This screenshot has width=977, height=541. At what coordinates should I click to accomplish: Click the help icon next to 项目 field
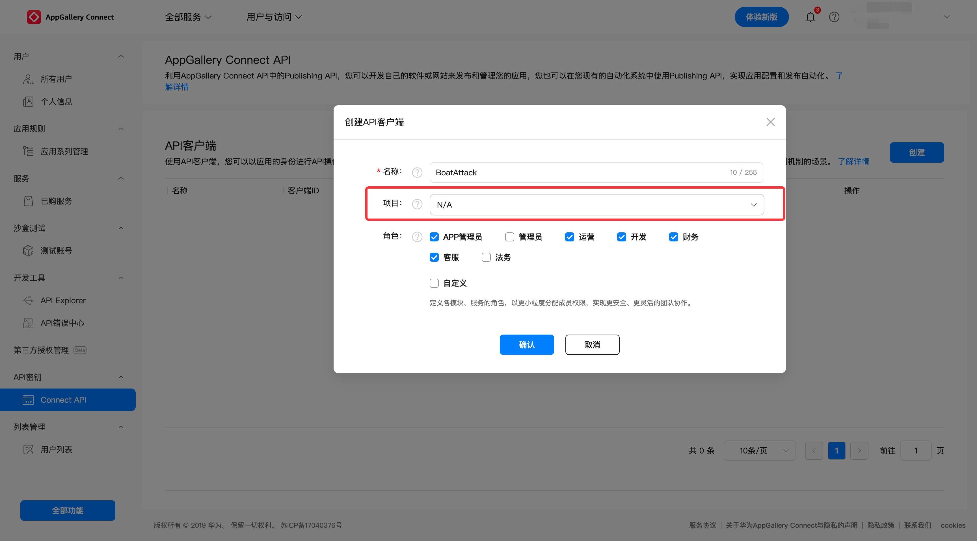coord(417,204)
